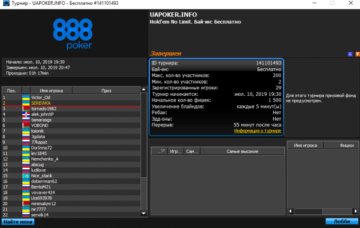Click the flag next to doberman62

(x=26, y=181)
